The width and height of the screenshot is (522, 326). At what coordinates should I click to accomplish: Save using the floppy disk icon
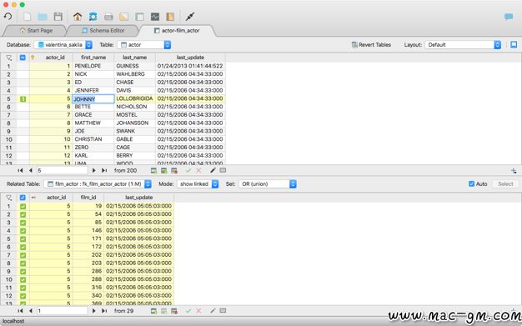point(58,17)
